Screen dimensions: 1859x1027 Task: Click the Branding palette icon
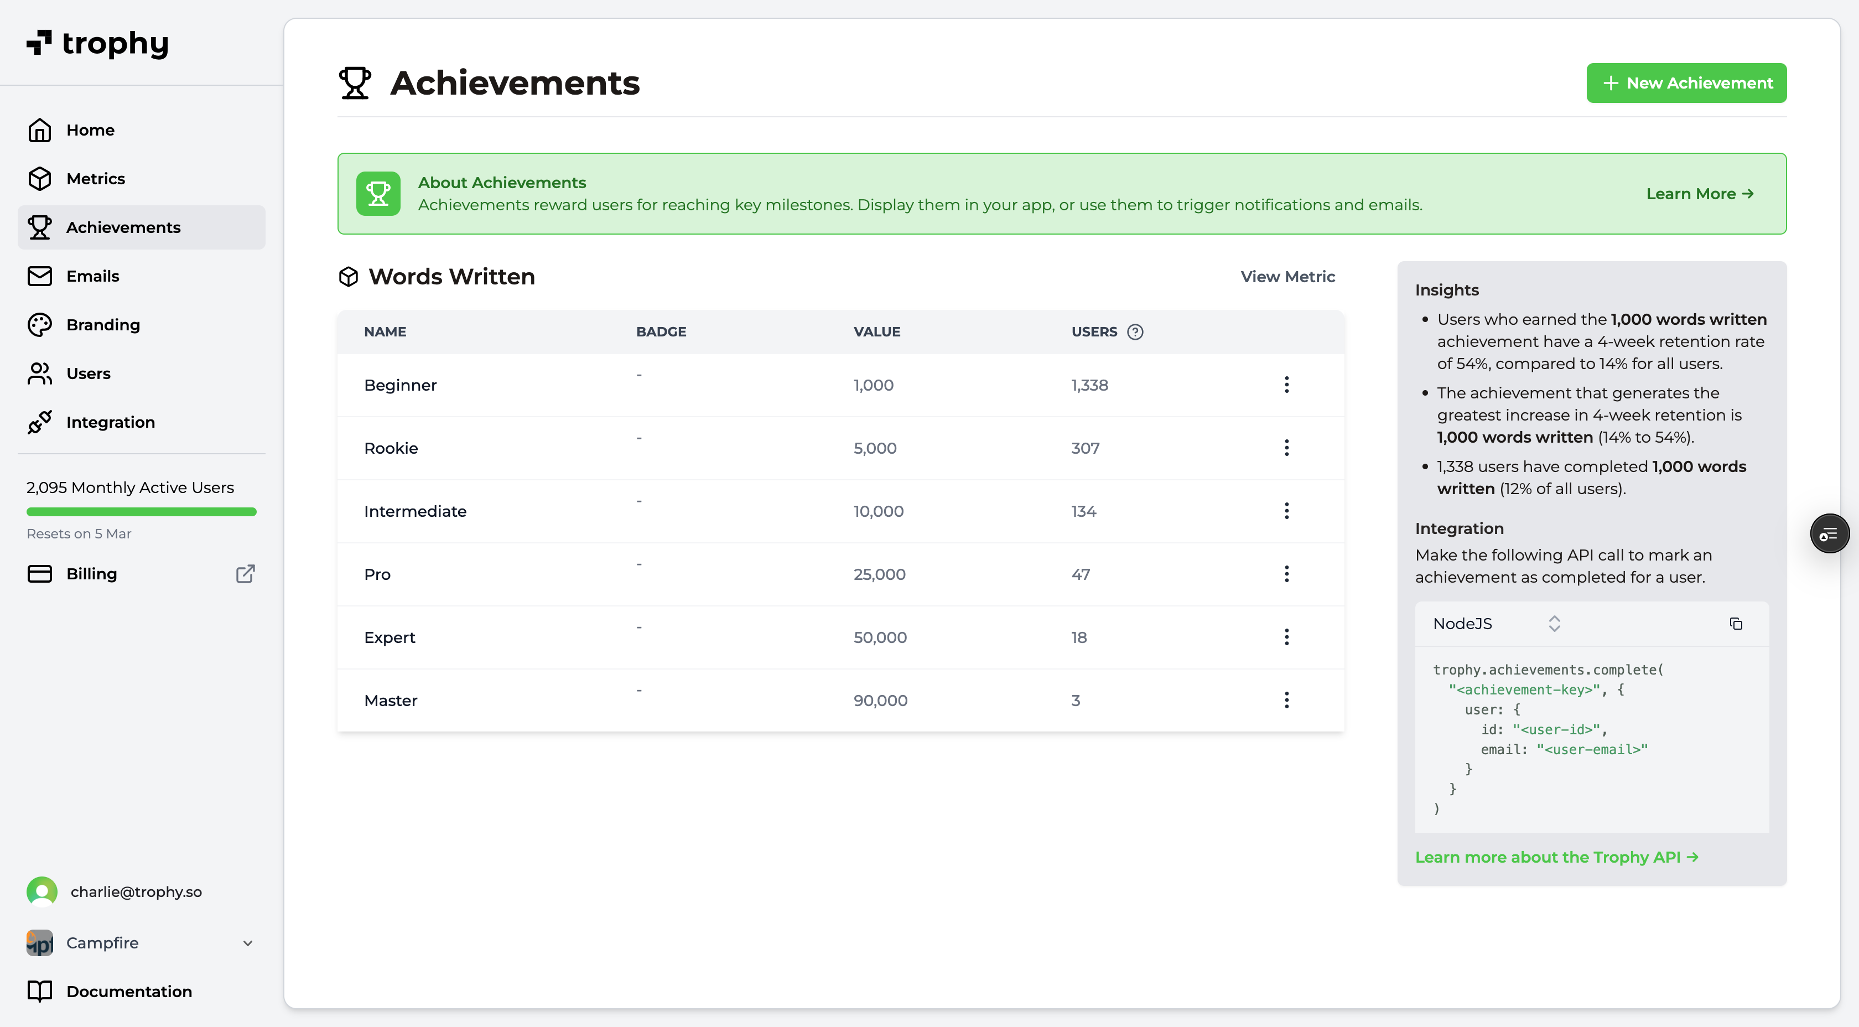(40, 325)
